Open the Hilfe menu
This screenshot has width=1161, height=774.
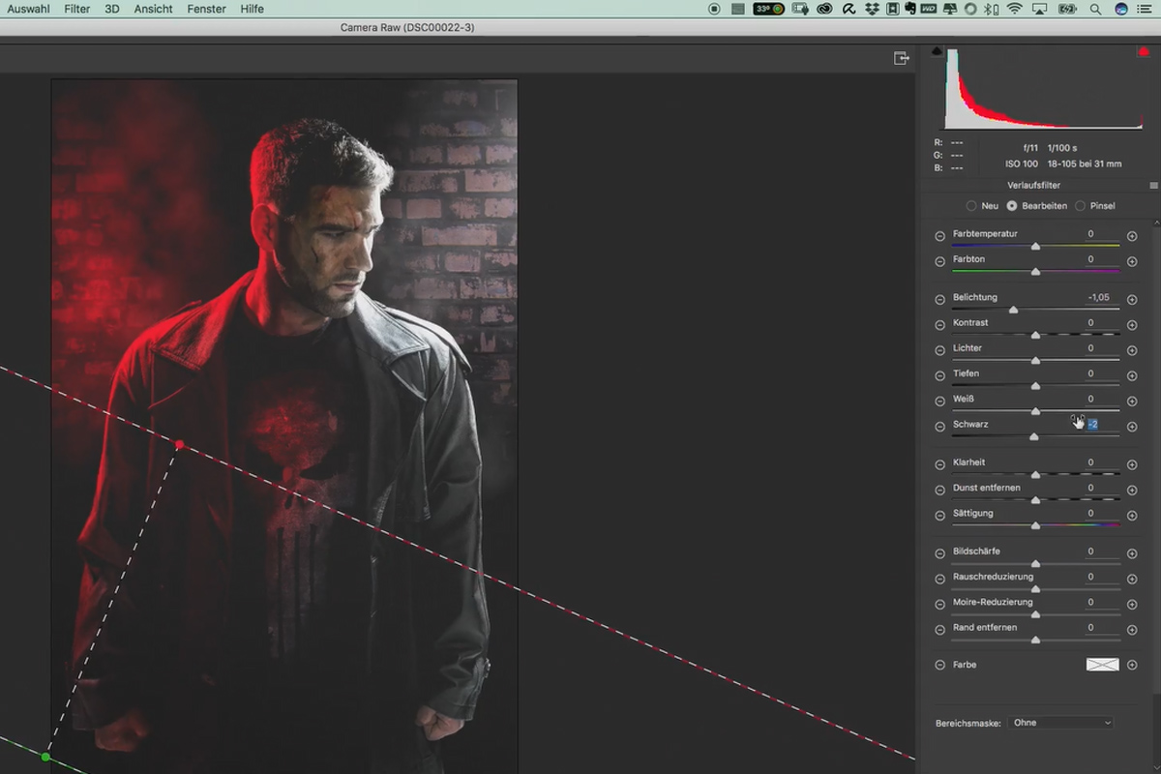point(252,9)
